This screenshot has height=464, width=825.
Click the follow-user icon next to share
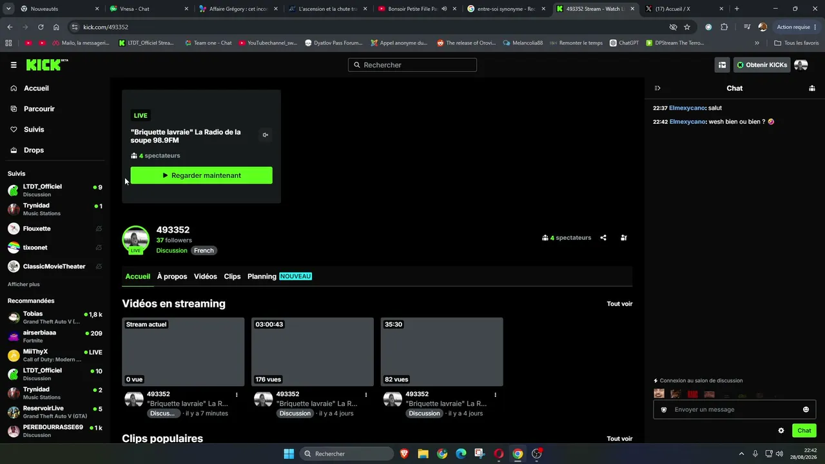[x=624, y=238]
